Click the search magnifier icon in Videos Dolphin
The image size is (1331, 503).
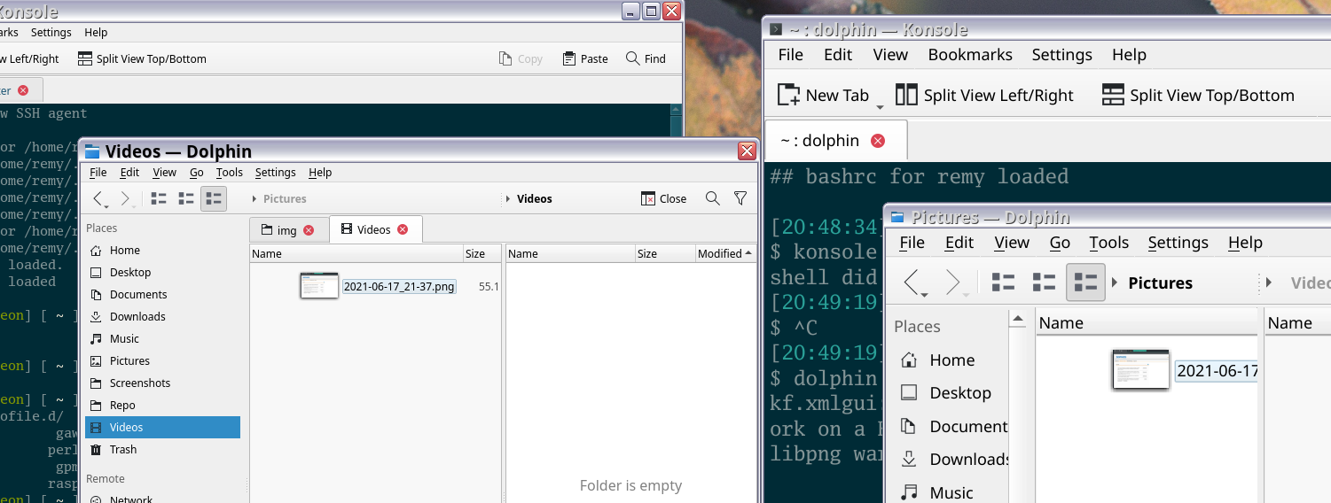click(x=712, y=198)
